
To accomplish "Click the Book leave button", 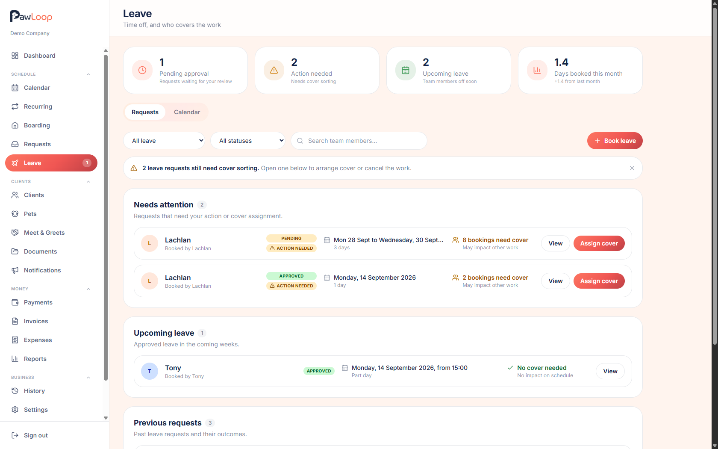I will click(x=615, y=141).
